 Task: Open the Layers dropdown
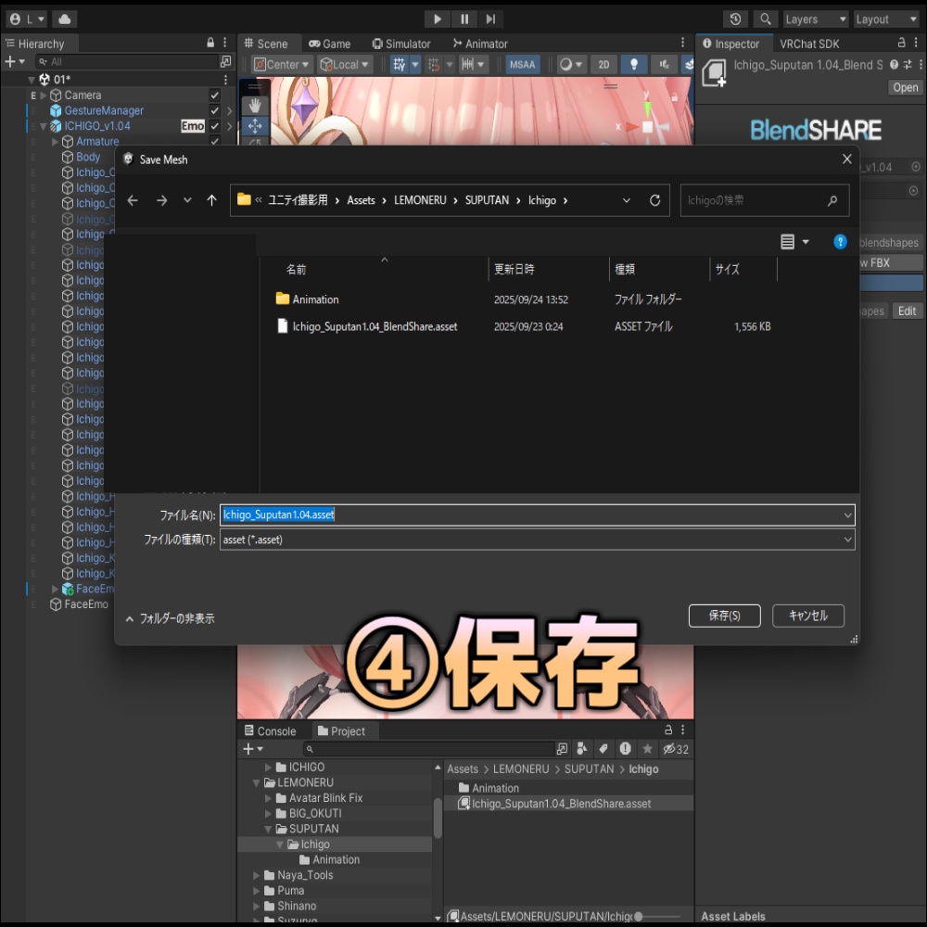point(816,19)
